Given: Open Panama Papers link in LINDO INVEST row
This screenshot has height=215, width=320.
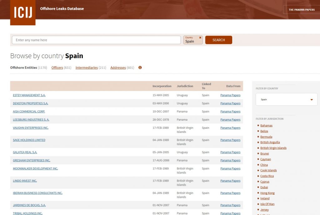Looking at the screenshot, I should click(x=230, y=181).
